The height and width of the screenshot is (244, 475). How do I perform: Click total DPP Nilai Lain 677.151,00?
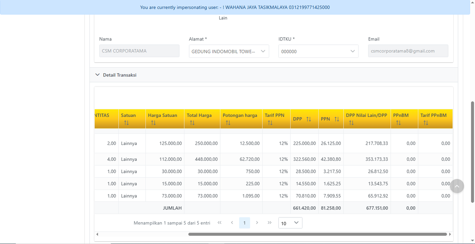click(376, 208)
